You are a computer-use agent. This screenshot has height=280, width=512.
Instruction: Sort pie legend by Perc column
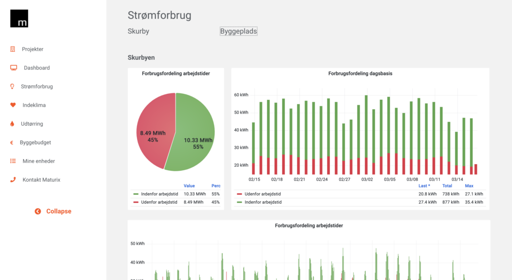216,186
